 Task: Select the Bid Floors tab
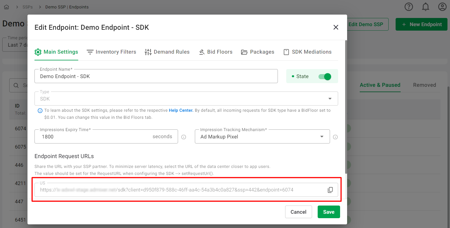[216, 52]
